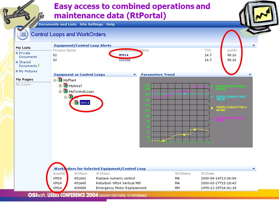
Task: Select the highlighted VM14 tree item
Action: 85,103
